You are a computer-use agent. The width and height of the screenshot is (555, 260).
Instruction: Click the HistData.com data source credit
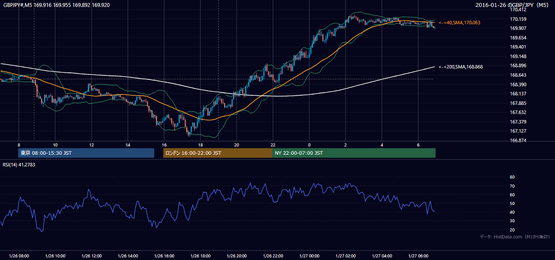(x=515, y=237)
